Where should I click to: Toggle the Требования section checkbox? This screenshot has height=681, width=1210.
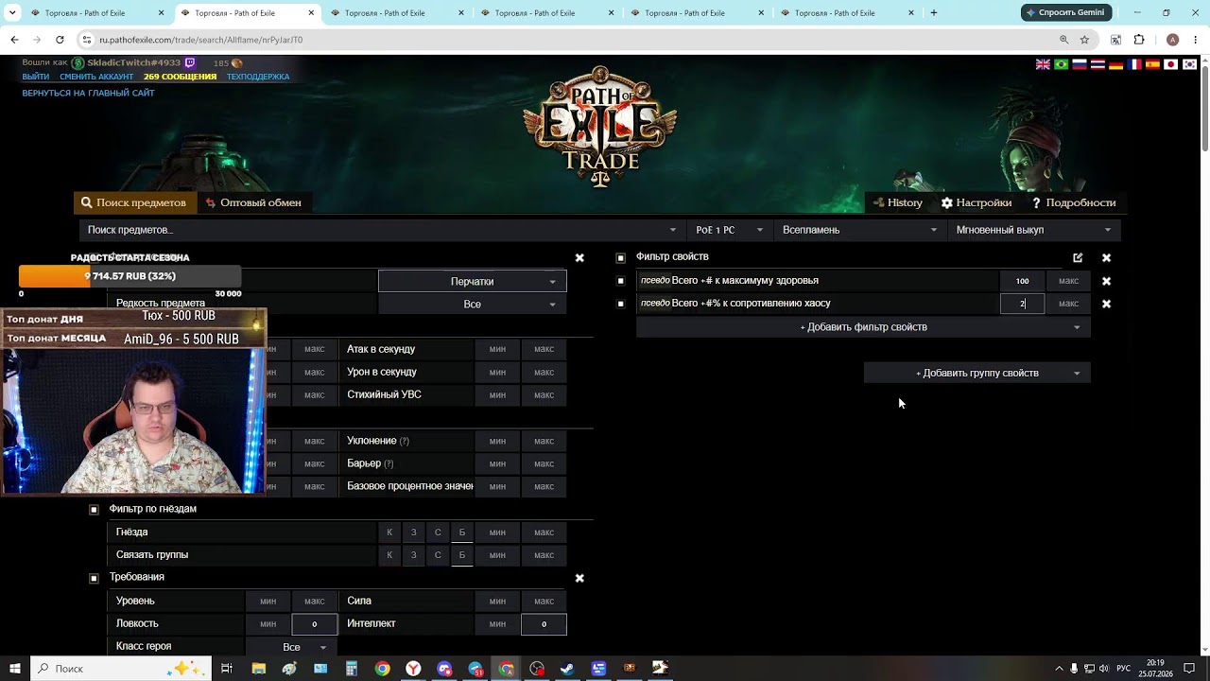click(x=94, y=577)
